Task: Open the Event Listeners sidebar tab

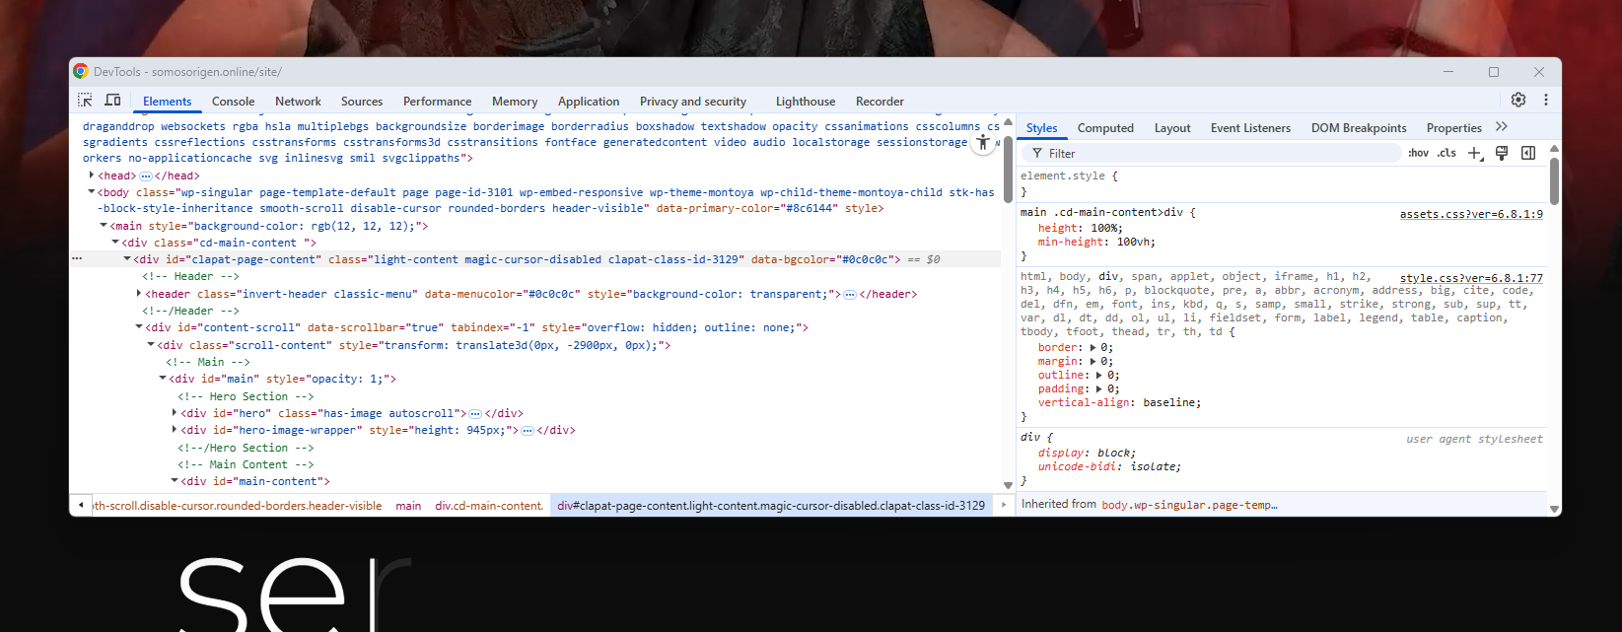Action: (1250, 128)
